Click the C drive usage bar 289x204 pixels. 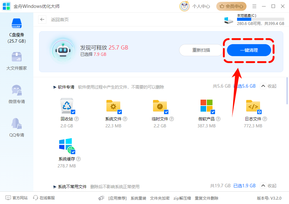coord(261,19)
